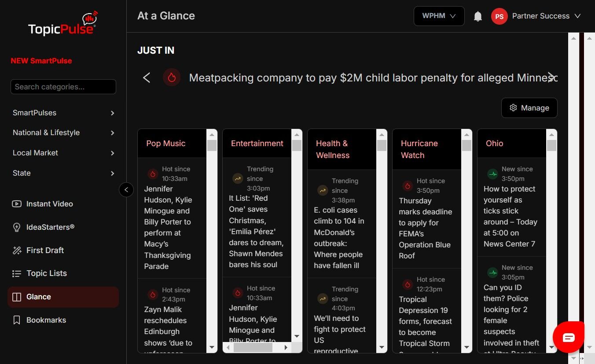Screen dimensions: 595x364
Task: Open the notifications bell
Action: (477, 16)
